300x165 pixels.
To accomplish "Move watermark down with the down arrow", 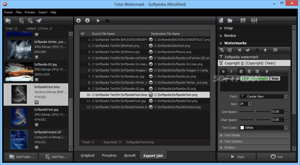I will pos(257,50).
